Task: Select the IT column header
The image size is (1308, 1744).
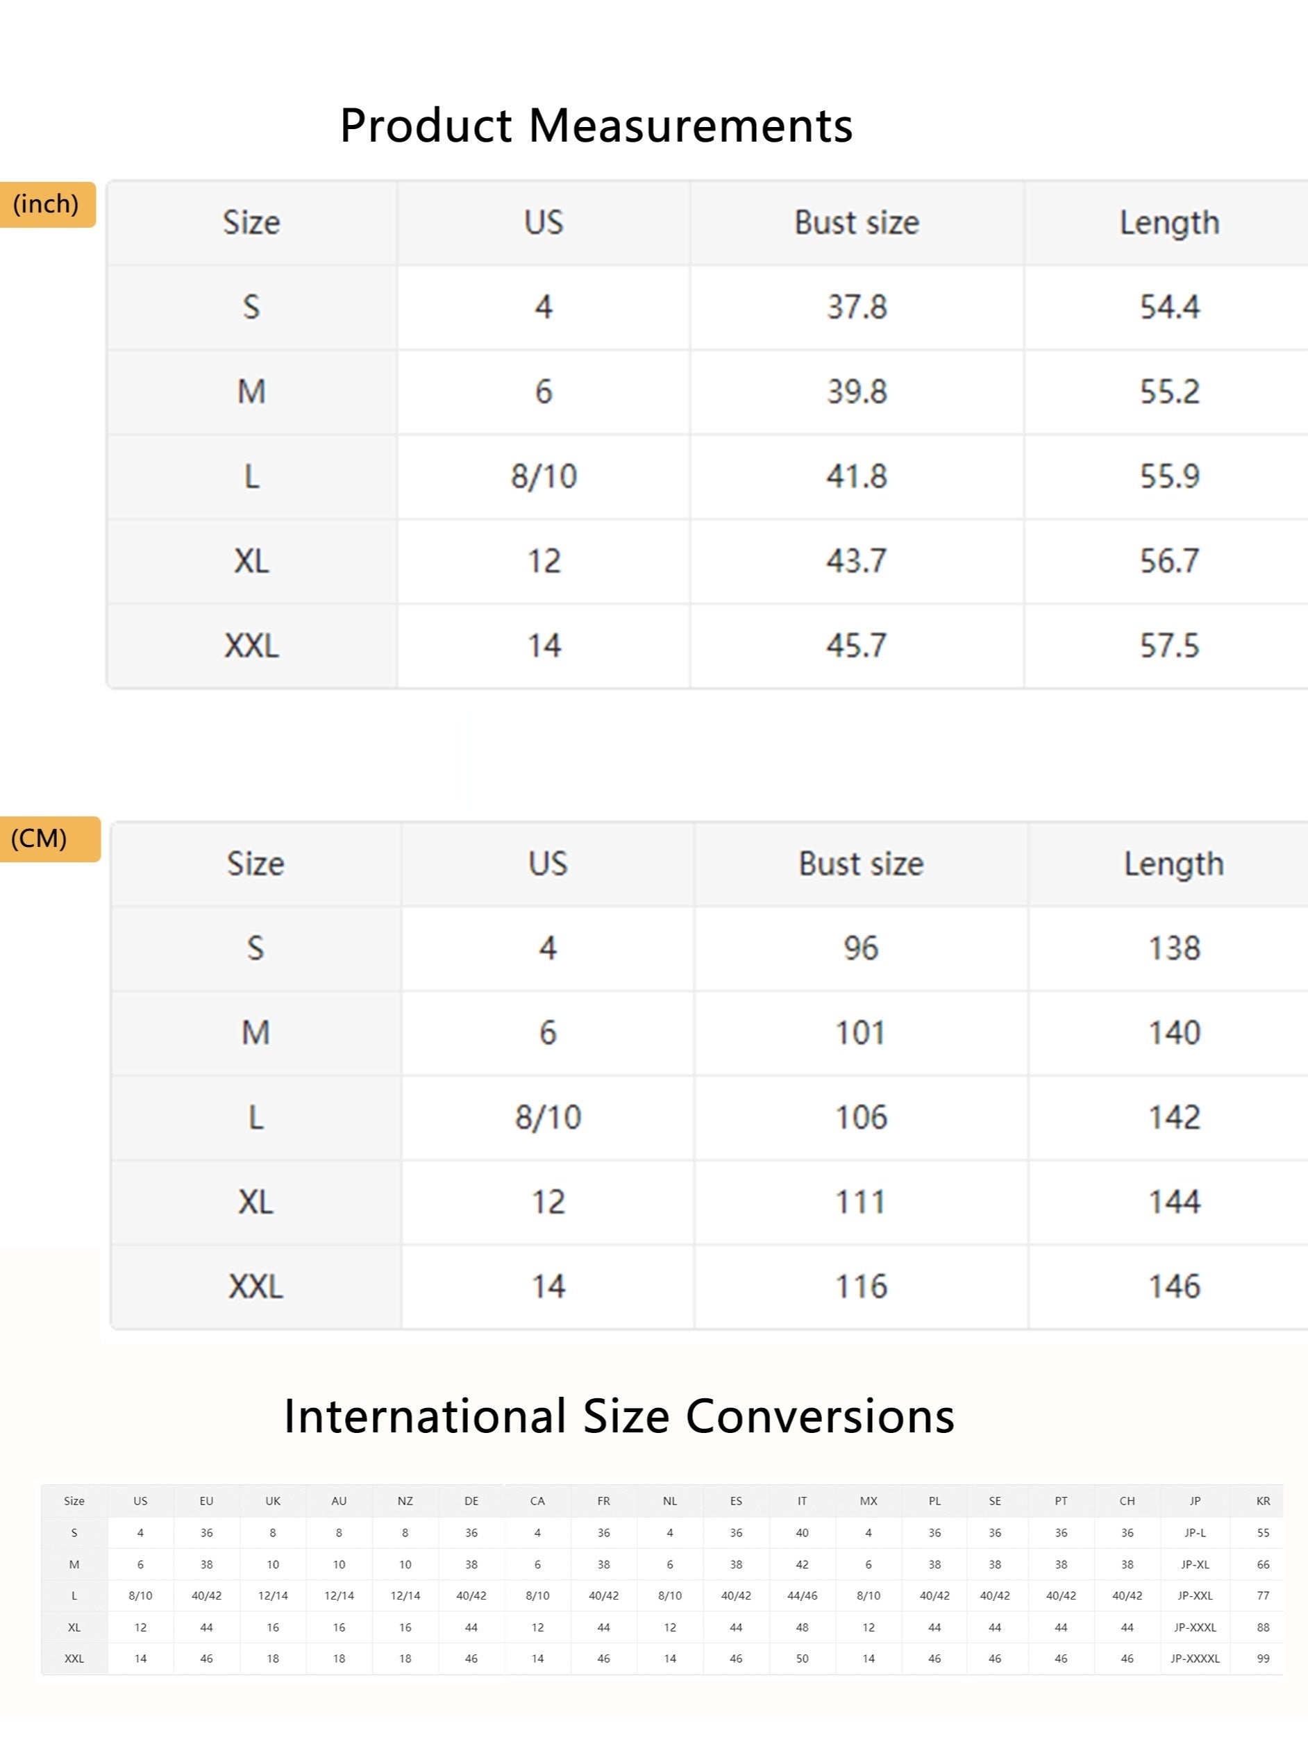Action: pos(802,1501)
